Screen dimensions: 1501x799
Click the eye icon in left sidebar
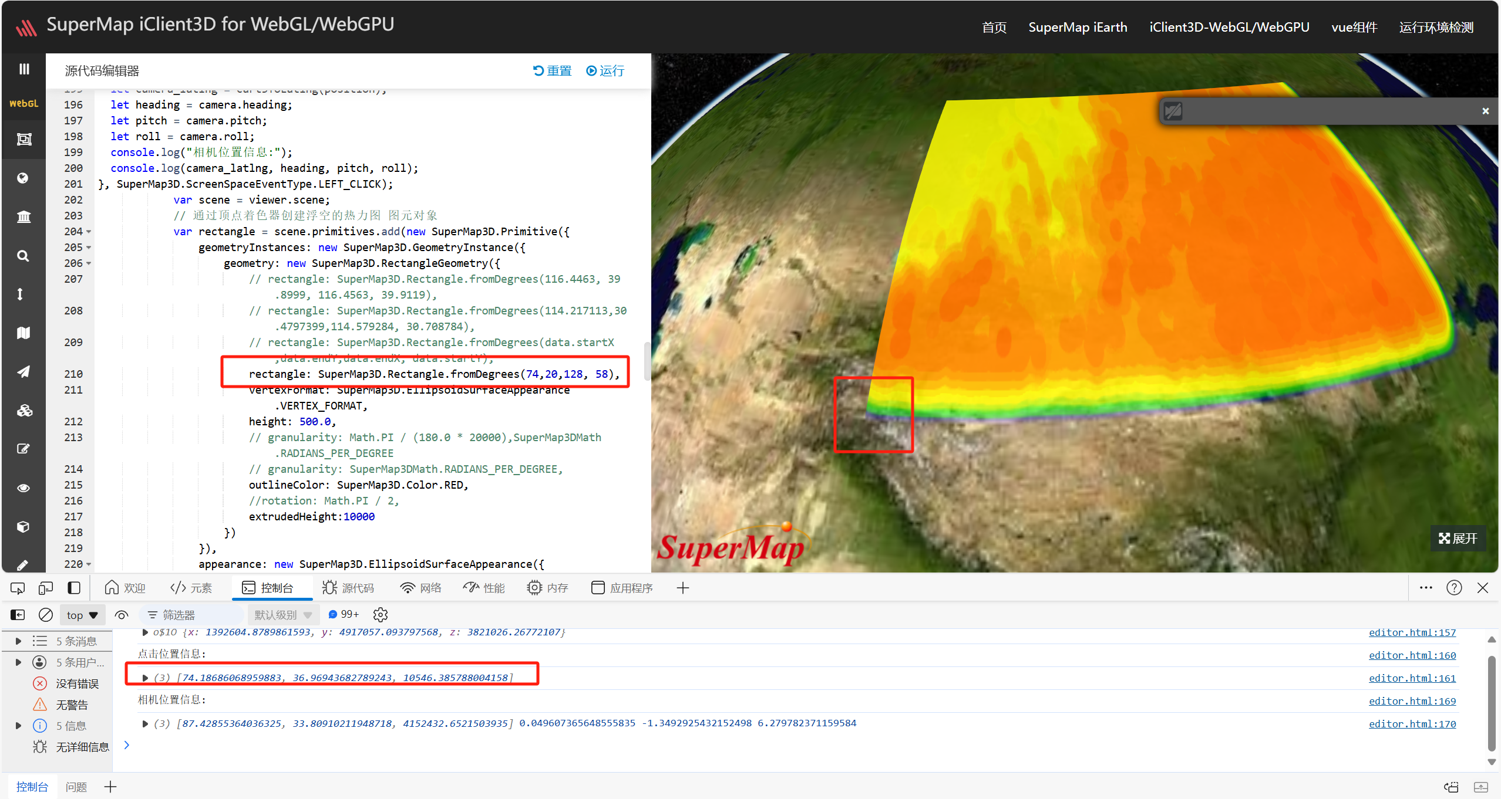click(x=23, y=488)
